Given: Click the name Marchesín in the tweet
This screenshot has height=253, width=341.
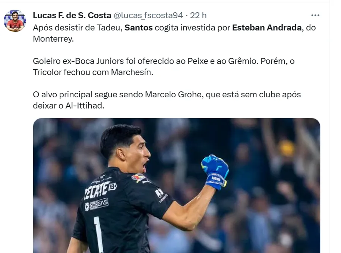Looking at the screenshot, I should 132,72.
